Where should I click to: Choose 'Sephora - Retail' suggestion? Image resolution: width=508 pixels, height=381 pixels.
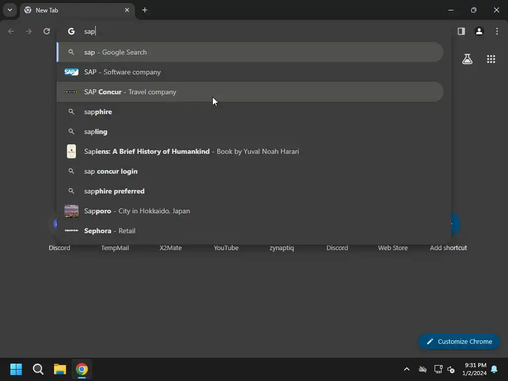pyautogui.click(x=250, y=231)
